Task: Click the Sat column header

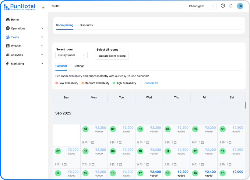Action: coord(232,98)
